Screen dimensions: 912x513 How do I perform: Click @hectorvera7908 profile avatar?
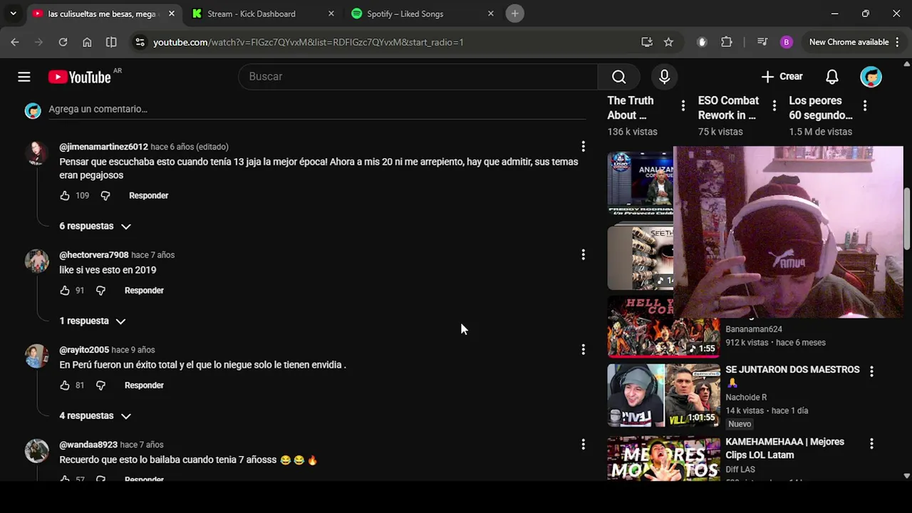[37, 261]
